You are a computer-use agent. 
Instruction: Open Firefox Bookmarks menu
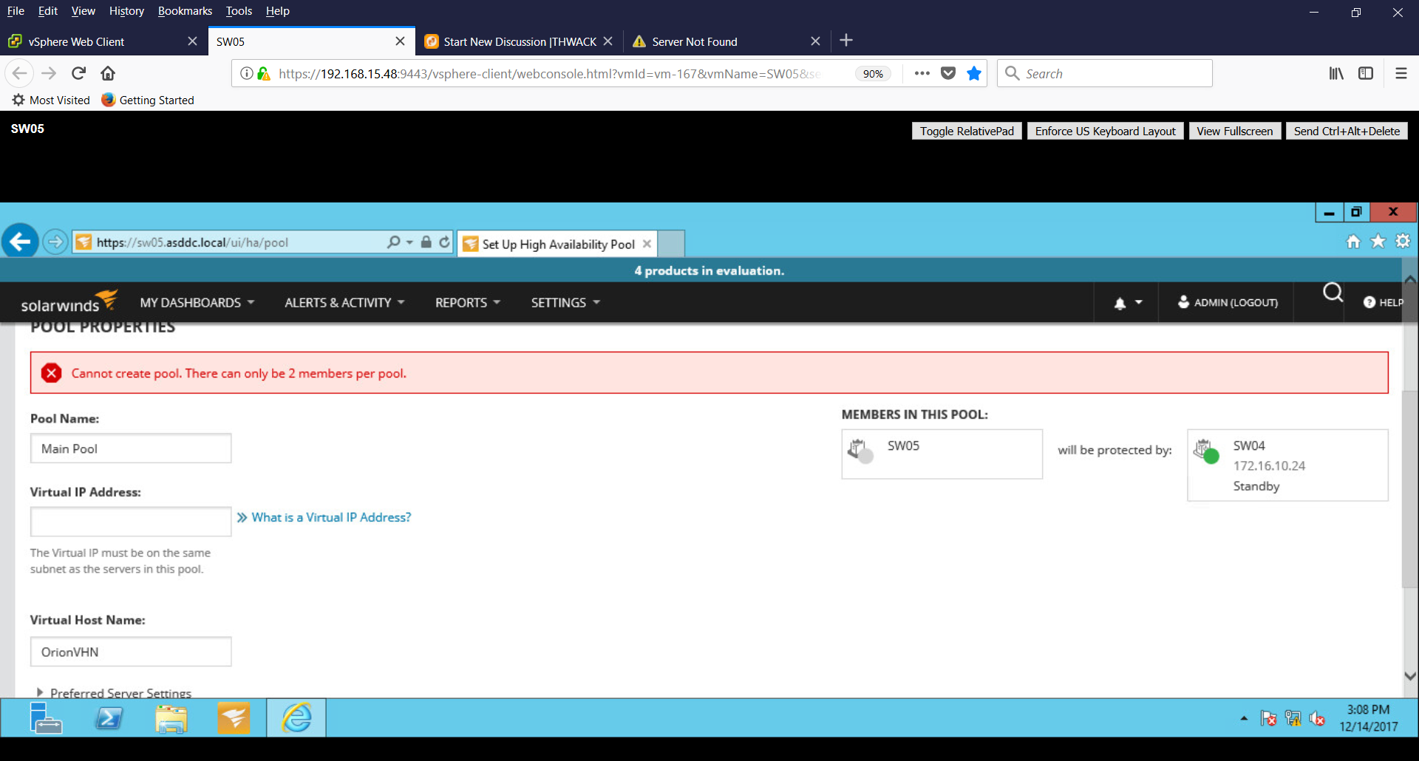[x=185, y=11]
